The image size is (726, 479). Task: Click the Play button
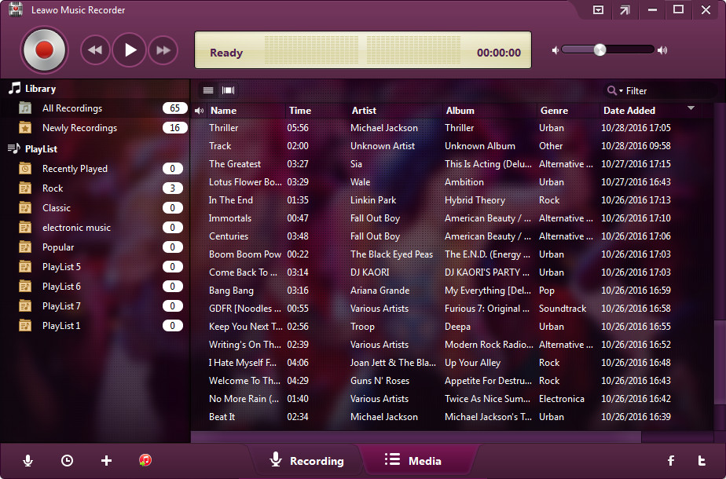(x=130, y=50)
